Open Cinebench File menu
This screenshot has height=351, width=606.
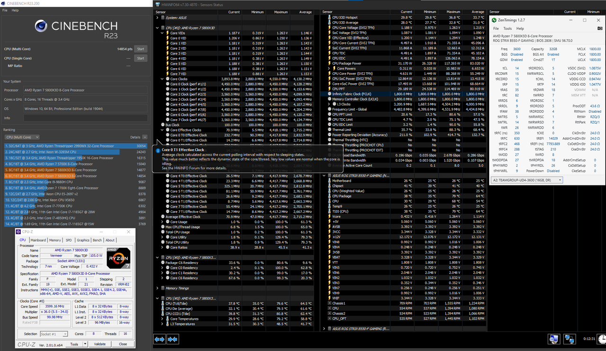pyautogui.click(x=5, y=10)
